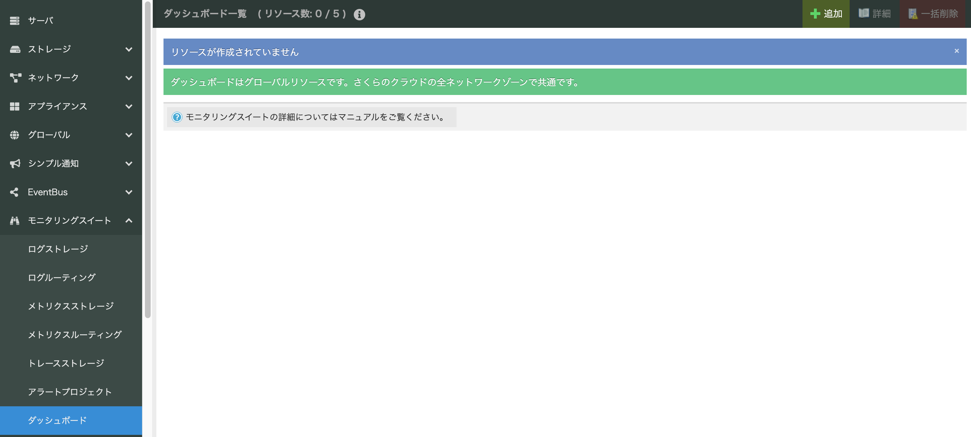Viewport: 971px width, 437px height.
Task: Click the EventBus share icon
Action: click(15, 192)
